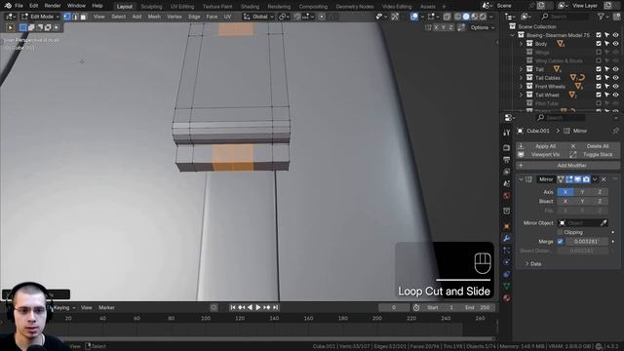Toggle Mirror modifier viewport display

pos(577,179)
